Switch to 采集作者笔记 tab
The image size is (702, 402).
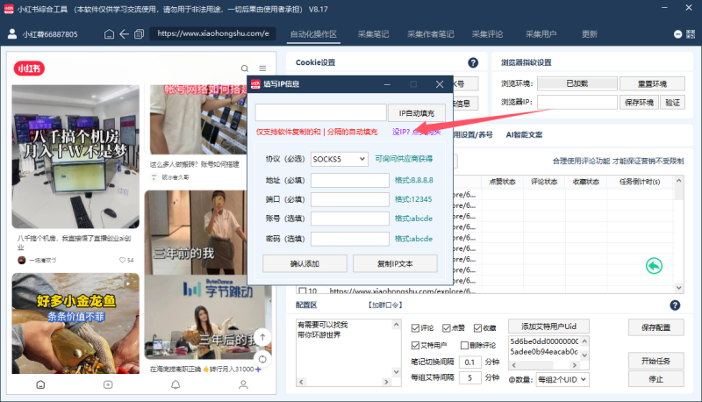pos(431,34)
